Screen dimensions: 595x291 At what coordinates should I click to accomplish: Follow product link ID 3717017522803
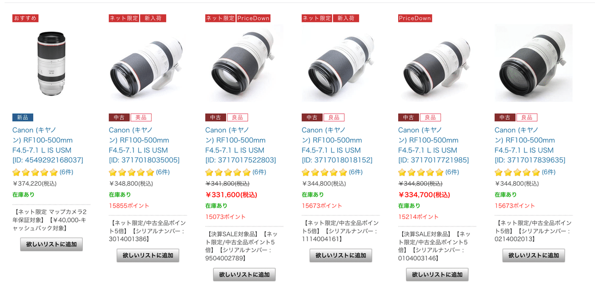241,145
